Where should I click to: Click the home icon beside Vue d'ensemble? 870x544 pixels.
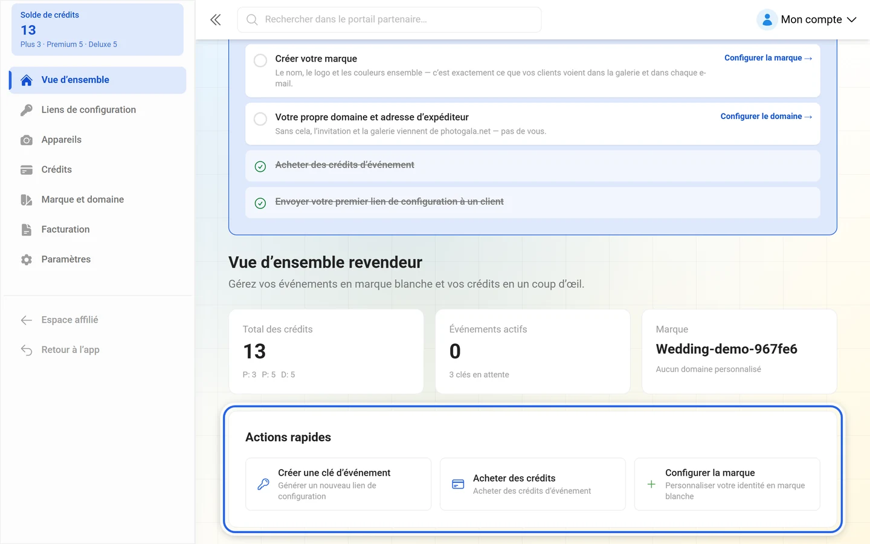[27, 80]
